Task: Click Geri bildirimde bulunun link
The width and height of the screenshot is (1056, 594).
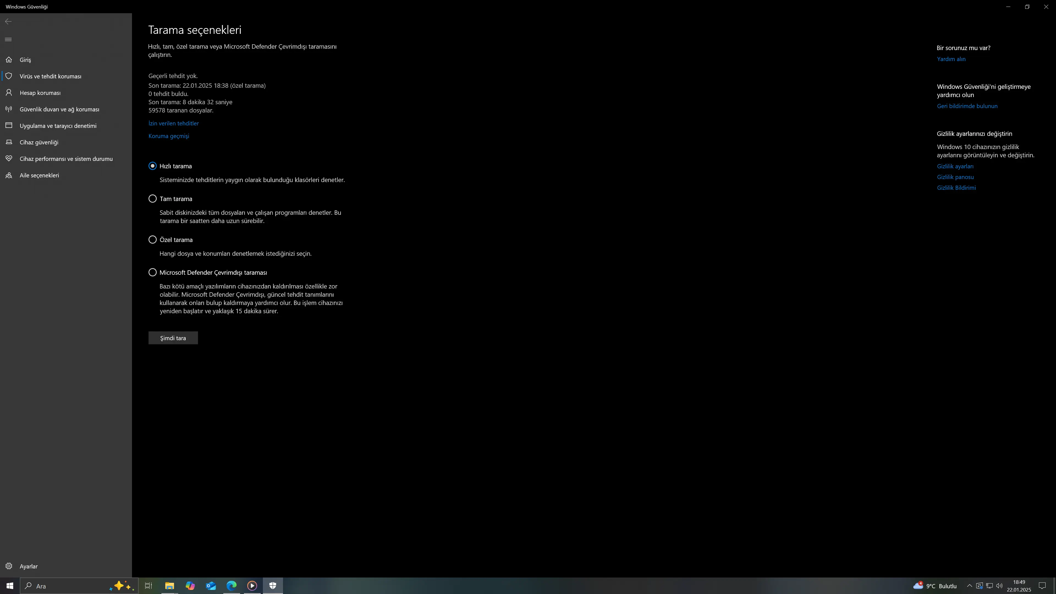Action: (967, 106)
